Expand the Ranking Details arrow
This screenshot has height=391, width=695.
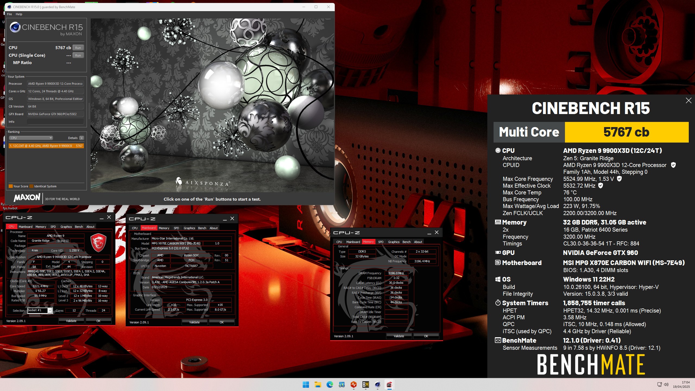click(81, 138)
